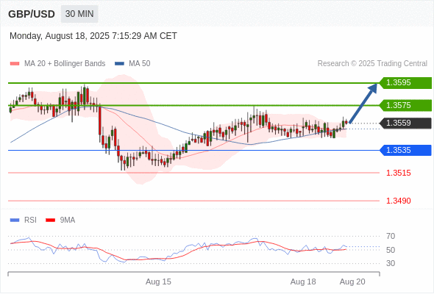Click the blue MA 50 legend swatch
The height and width of the screenshot is (294, 434).
(119, 64)
